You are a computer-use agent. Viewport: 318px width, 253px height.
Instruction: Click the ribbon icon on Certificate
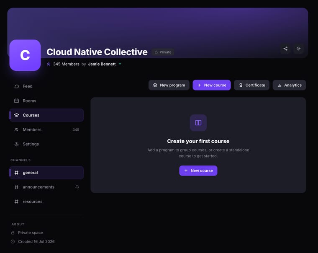pyautogui.click(x=241, y=85)
